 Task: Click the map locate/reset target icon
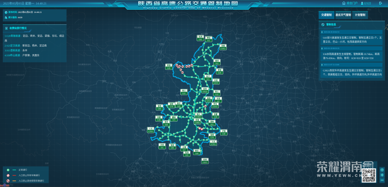[x=382, y=170]
